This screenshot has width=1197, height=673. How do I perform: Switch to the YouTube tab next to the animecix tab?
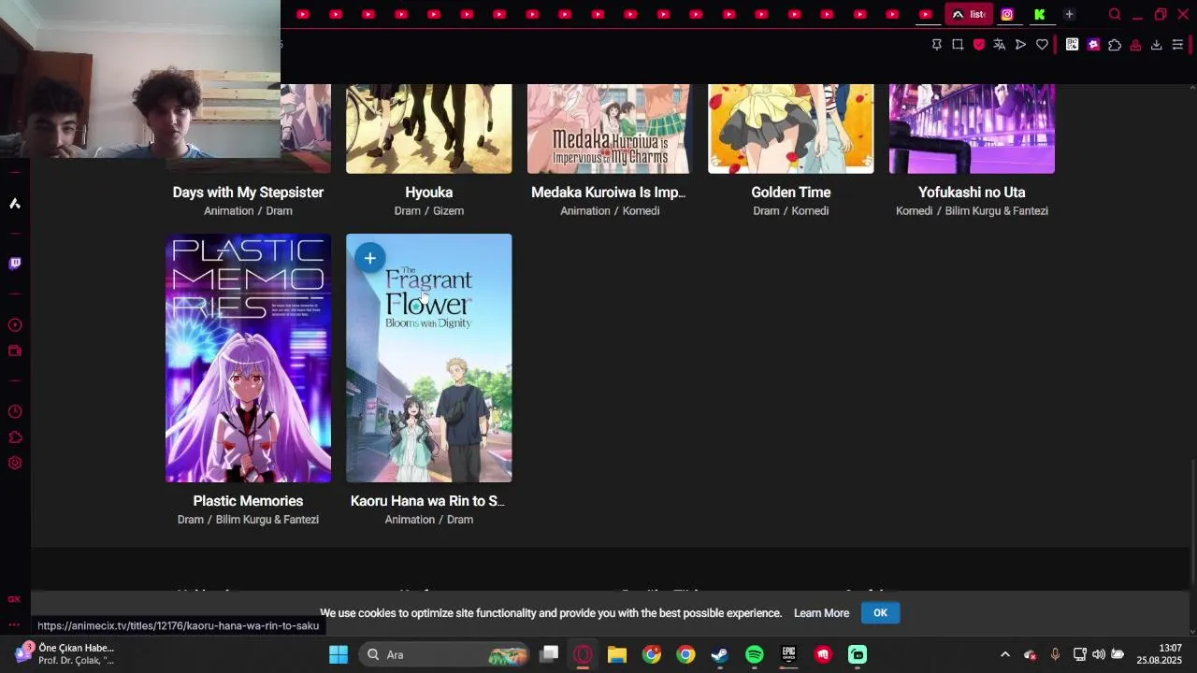click(x=926, y=14)
